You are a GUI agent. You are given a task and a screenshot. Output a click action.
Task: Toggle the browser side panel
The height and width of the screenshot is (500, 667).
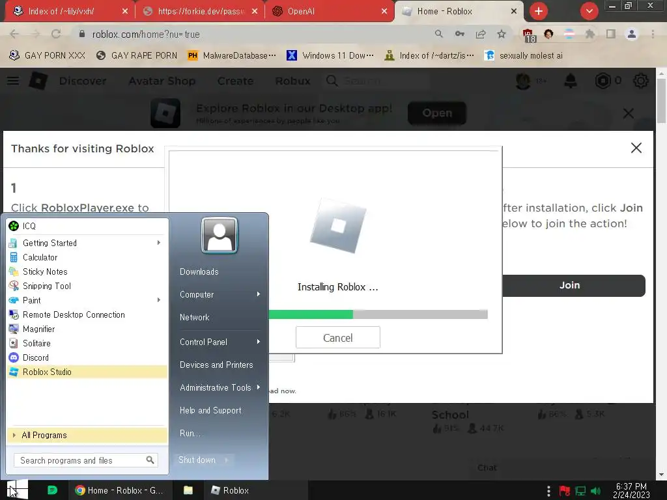click(611, 34)
